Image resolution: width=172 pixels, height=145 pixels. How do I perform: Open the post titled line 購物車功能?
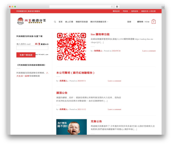pyautogui.click(x=100, y=34)
